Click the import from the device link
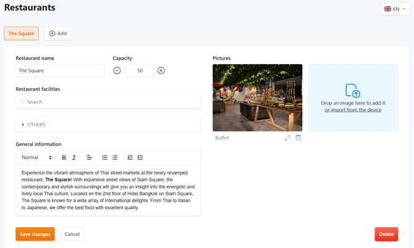414x248 pixels. click(x=353, y=110)
